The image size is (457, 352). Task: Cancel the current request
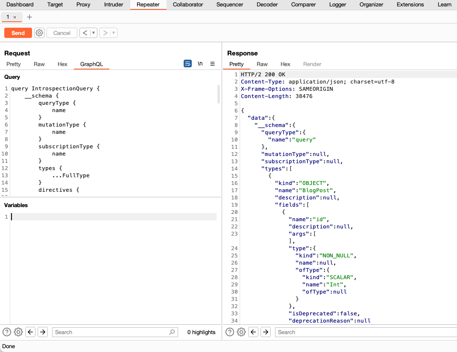[62, 32]
